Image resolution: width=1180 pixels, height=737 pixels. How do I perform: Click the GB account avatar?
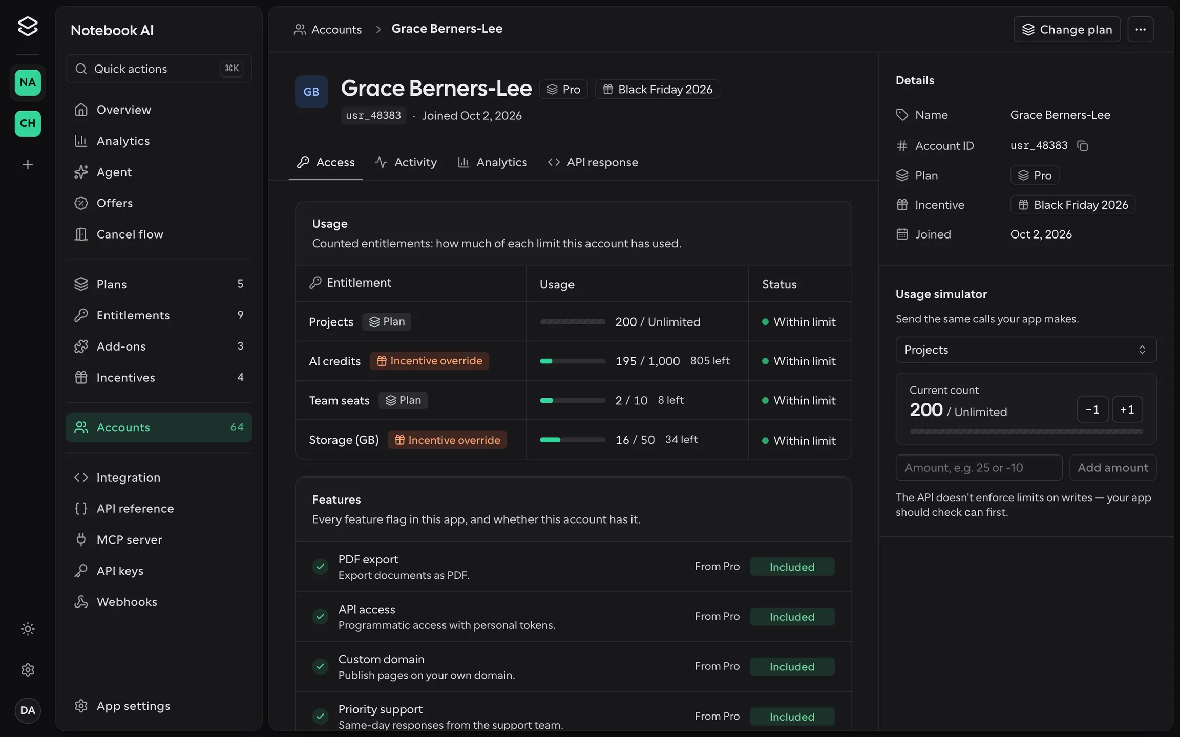tap(311, 92)
